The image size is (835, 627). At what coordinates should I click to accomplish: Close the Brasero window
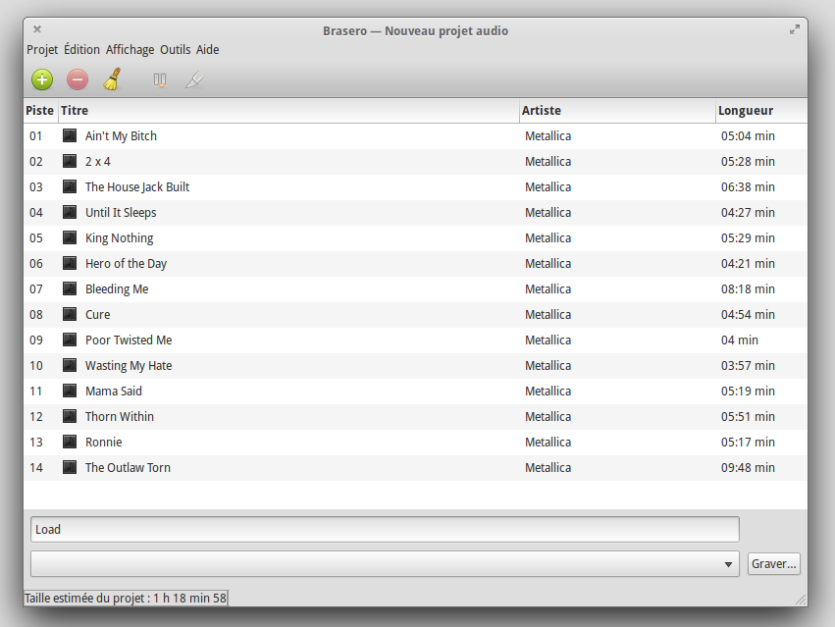tap(37, 29)
